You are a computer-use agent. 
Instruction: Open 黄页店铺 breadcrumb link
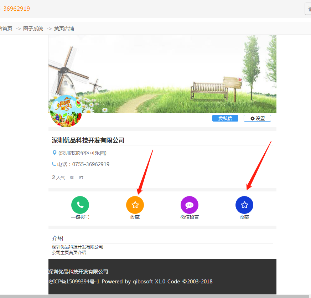(x=64, y=29)
